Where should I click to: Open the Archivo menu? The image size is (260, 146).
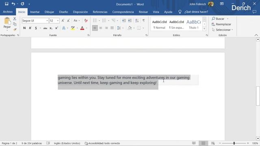(x=8, y=12)
